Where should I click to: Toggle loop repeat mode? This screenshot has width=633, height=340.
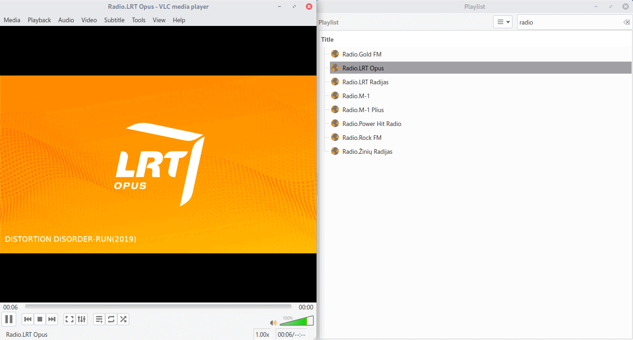click(x=111, y=319)
